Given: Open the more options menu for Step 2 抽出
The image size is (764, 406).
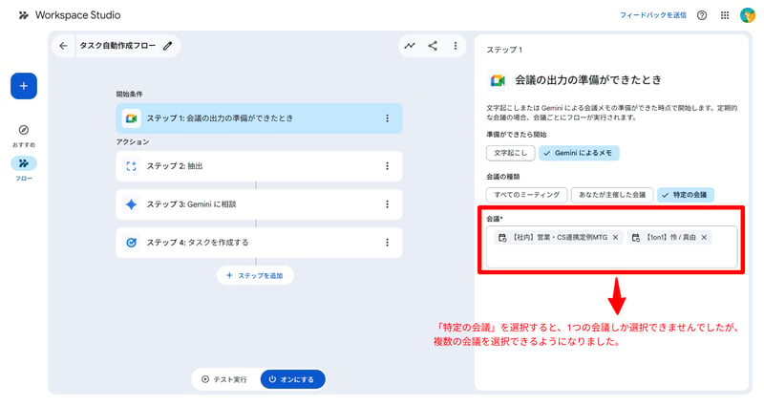Looking at the screenshot, I should coord(387,166).
